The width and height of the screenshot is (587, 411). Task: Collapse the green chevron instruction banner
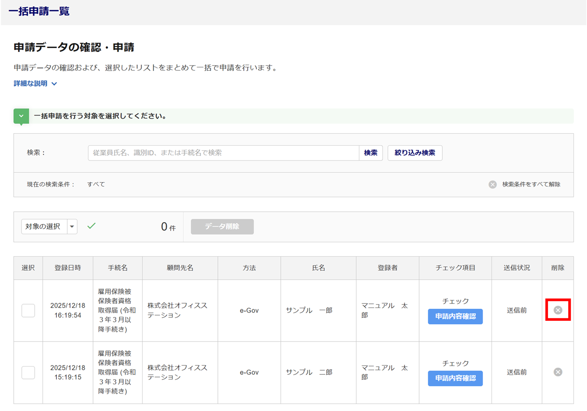(21, 116)
